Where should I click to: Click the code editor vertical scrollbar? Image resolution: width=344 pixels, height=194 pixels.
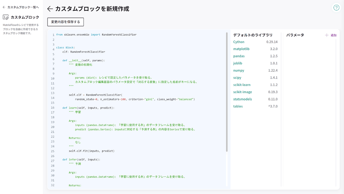click(227, 92)
